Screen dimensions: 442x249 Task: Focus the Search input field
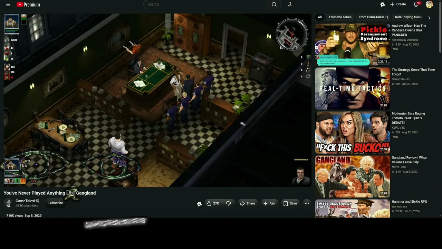coord(205,4)
